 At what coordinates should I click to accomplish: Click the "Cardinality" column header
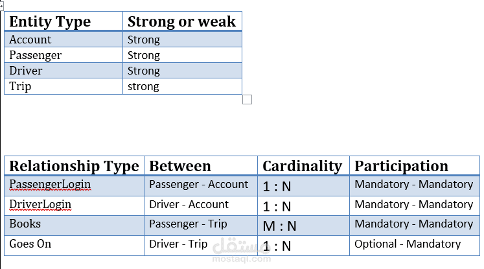302,166
